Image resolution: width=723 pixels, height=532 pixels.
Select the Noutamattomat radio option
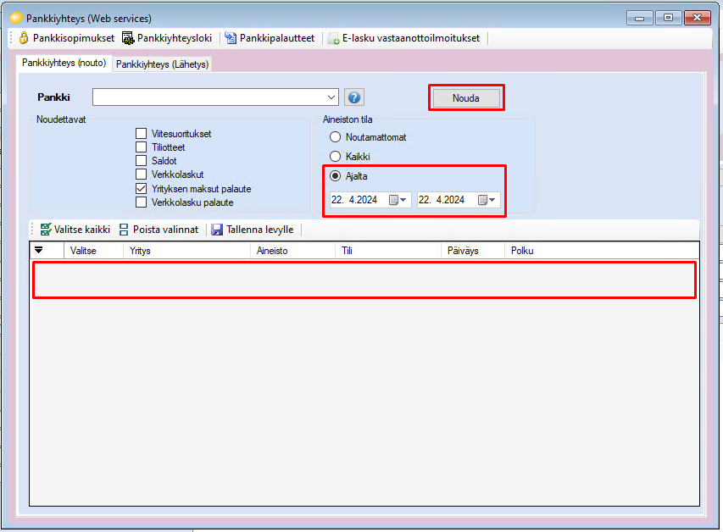tap(336, 137)
